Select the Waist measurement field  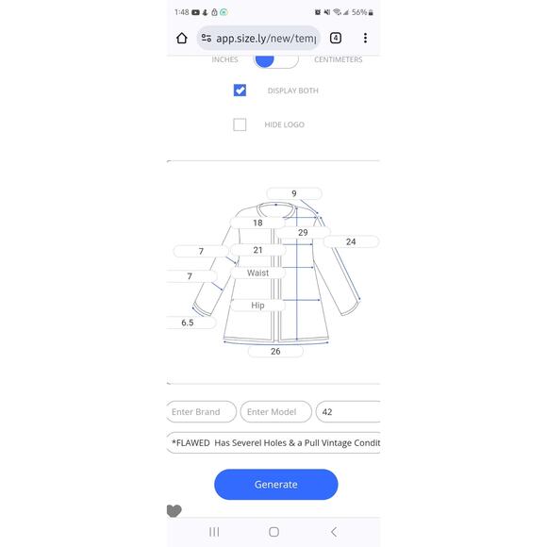[257, 273]
